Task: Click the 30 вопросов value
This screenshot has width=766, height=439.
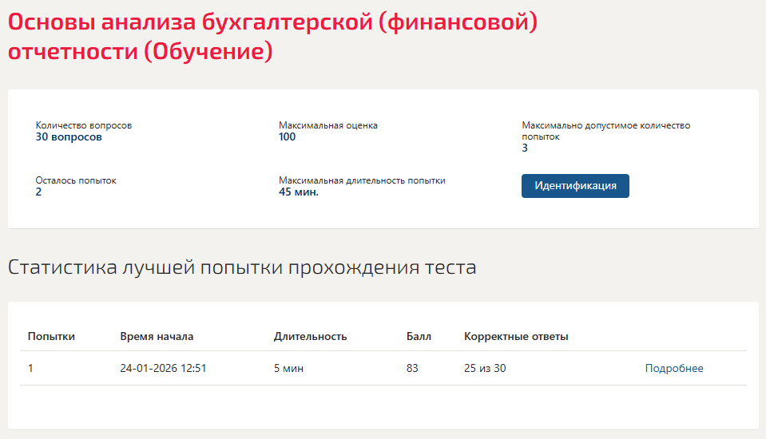Action: click(69, 137)
